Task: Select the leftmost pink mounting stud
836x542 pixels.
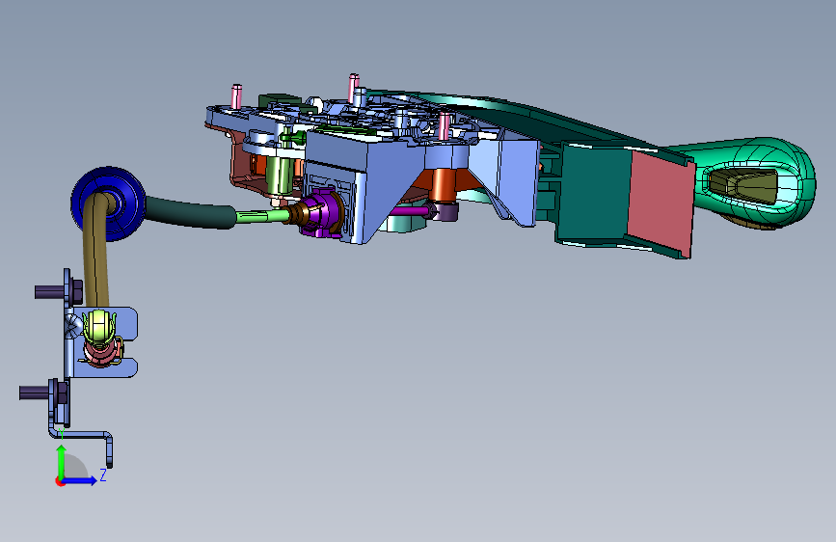Action: point(237,96)
